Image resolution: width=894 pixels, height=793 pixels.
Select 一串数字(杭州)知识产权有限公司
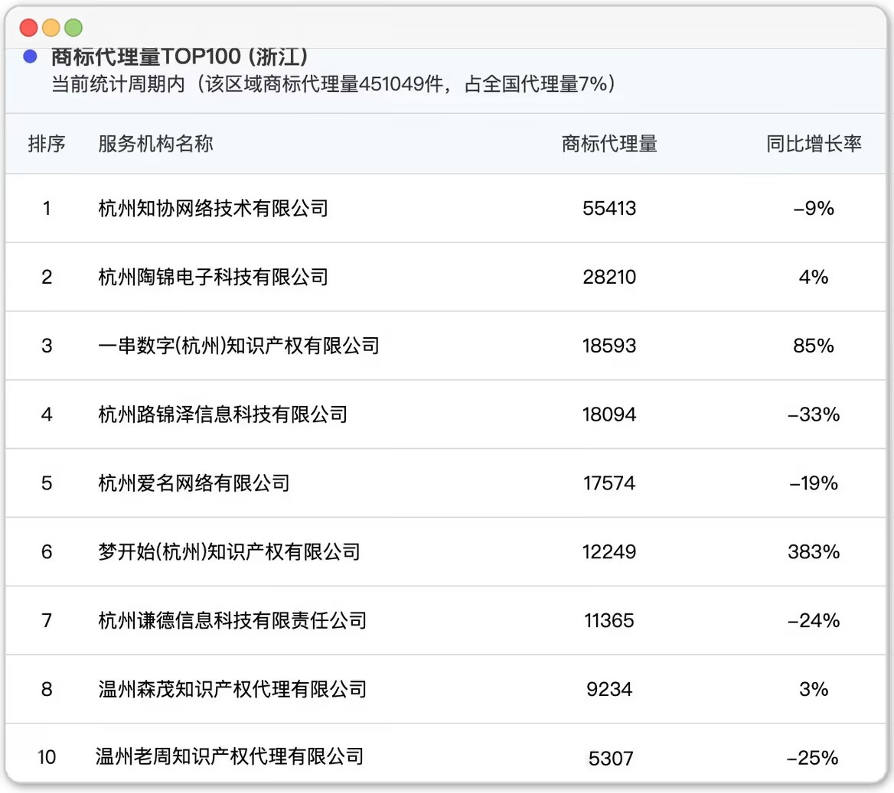[x=239, y=346]
